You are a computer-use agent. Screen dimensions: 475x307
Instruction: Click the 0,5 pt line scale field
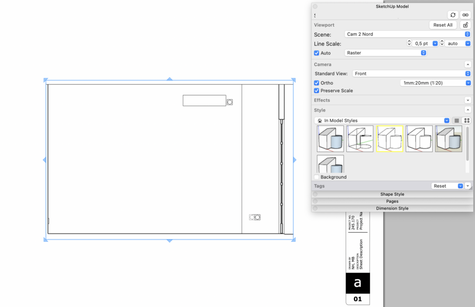422,43
